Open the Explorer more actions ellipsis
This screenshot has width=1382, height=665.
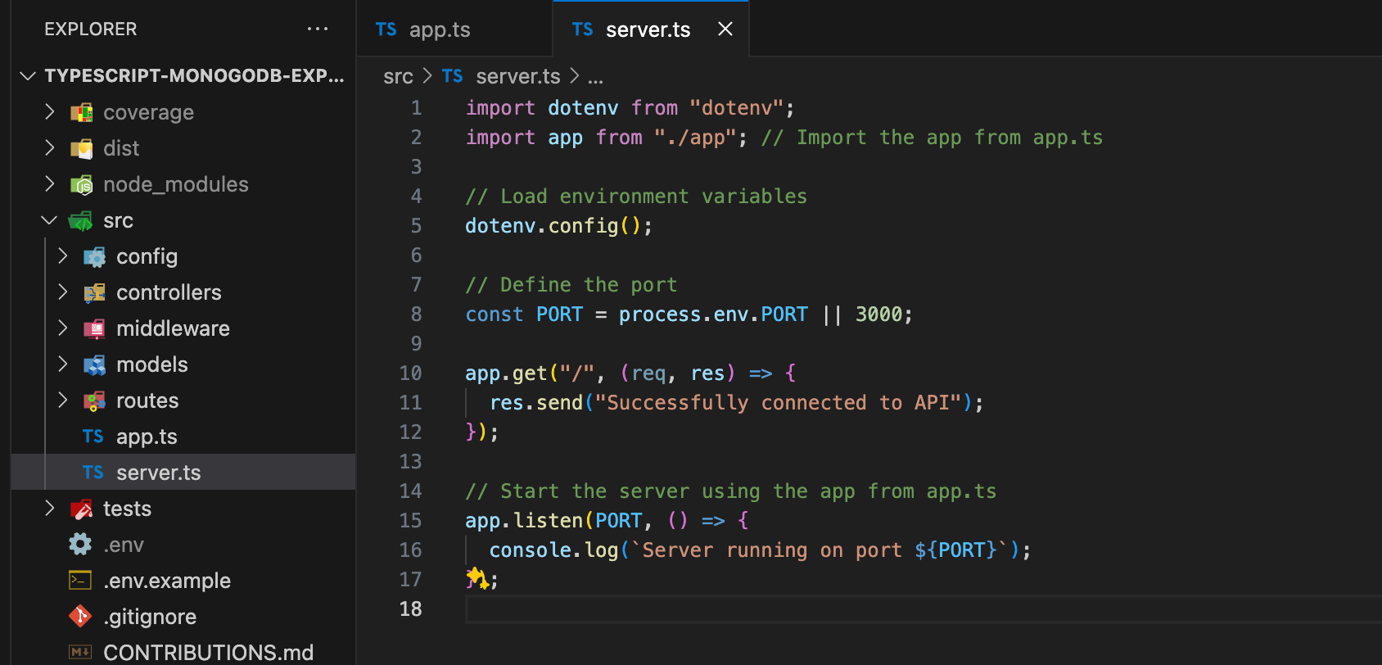(x=318, y=29)
